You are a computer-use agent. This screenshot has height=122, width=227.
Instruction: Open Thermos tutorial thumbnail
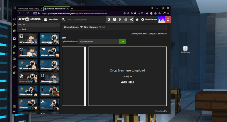49,91
